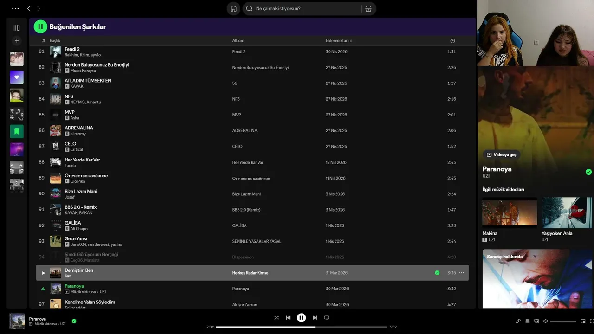
Task: Open Paranoya title in right side panel
Action: tap(497, 169)
